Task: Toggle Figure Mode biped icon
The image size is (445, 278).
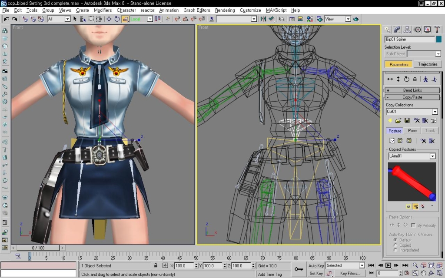Action: pyautogui.click(x=426, y=79)
